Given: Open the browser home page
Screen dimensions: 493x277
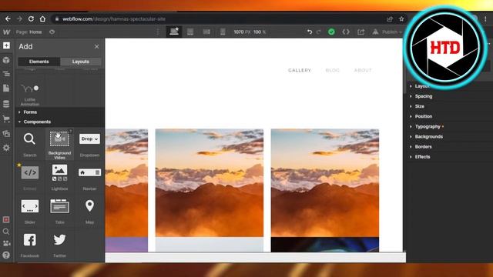Looking at the screenshot, I should 42,18.
